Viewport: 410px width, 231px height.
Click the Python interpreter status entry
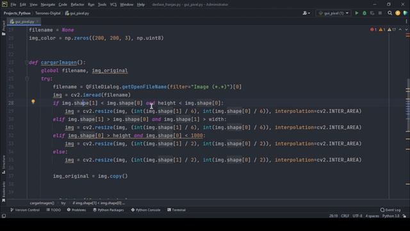coord(391,216)
